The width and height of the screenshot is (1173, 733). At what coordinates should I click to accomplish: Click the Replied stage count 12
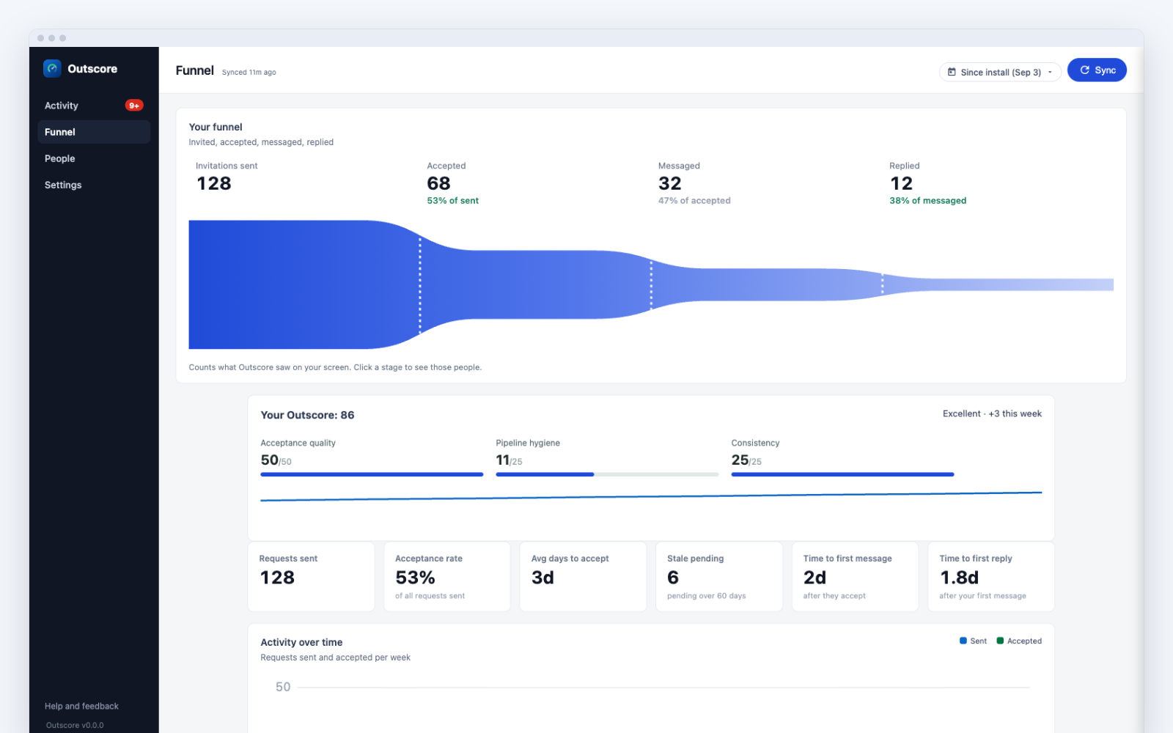(901, 183)
